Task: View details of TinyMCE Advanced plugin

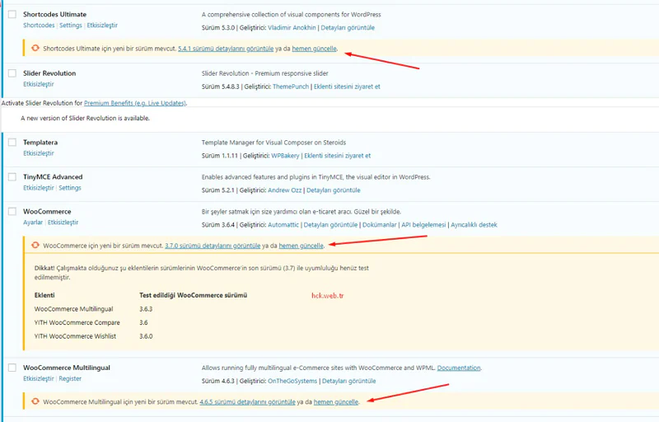Action: click(x=334, y=190)
